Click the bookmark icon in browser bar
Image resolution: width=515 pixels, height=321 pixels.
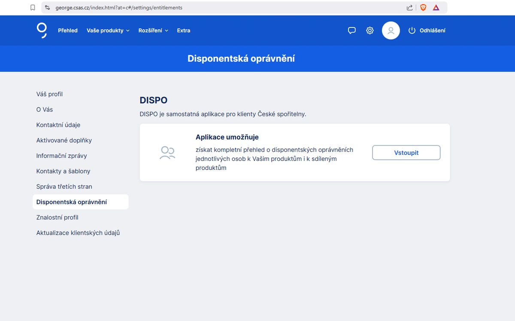click(x=33, y=8)
